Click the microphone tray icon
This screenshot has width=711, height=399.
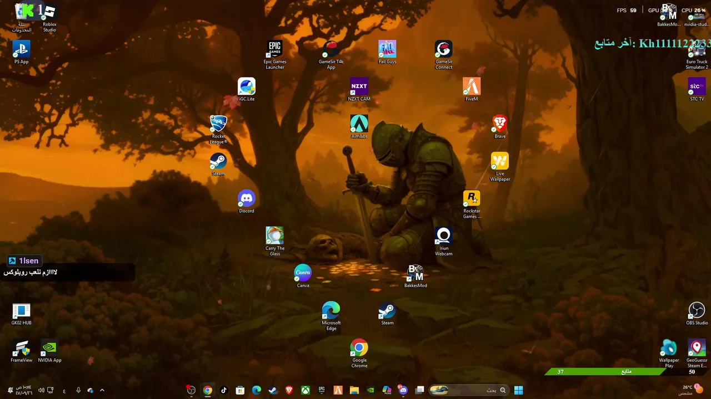78,390
